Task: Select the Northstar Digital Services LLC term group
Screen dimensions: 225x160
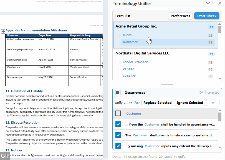Action: point(142,53)
